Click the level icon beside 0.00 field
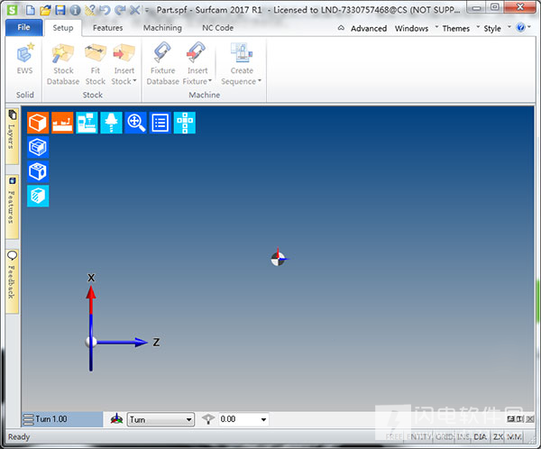 pos(208,419)
